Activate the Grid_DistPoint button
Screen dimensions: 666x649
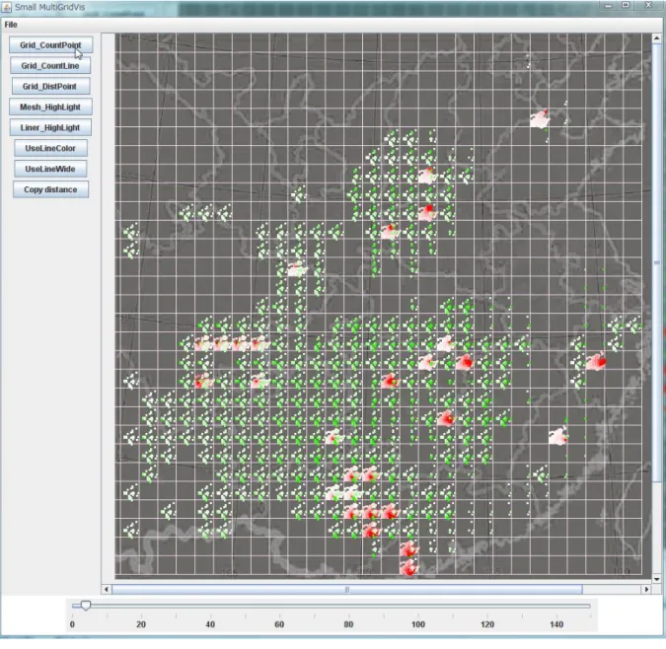[50, 86]
